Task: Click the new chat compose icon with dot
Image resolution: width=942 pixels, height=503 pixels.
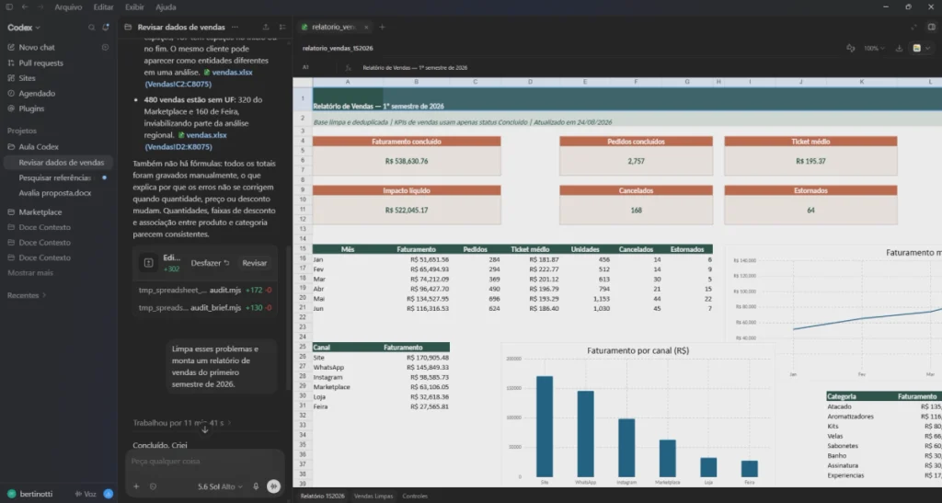Action: (x=106, y=28)
